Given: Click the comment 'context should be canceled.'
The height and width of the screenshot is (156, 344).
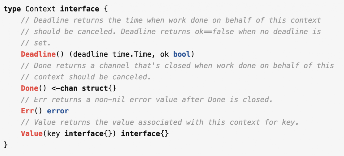Looking at the screenshot, I should pyautogui.click(x=86, y=77).
